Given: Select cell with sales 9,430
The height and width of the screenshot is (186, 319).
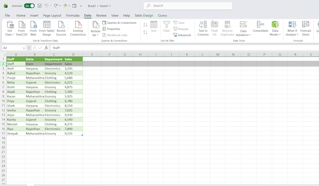Looking at the screenshot, I should 73,115.
